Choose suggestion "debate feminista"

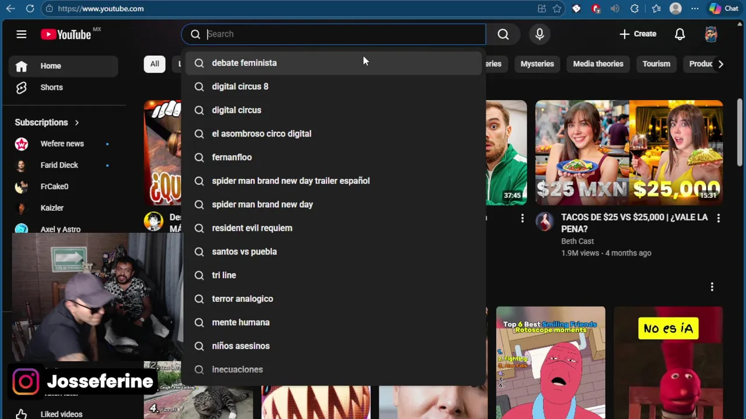[333, 63]
